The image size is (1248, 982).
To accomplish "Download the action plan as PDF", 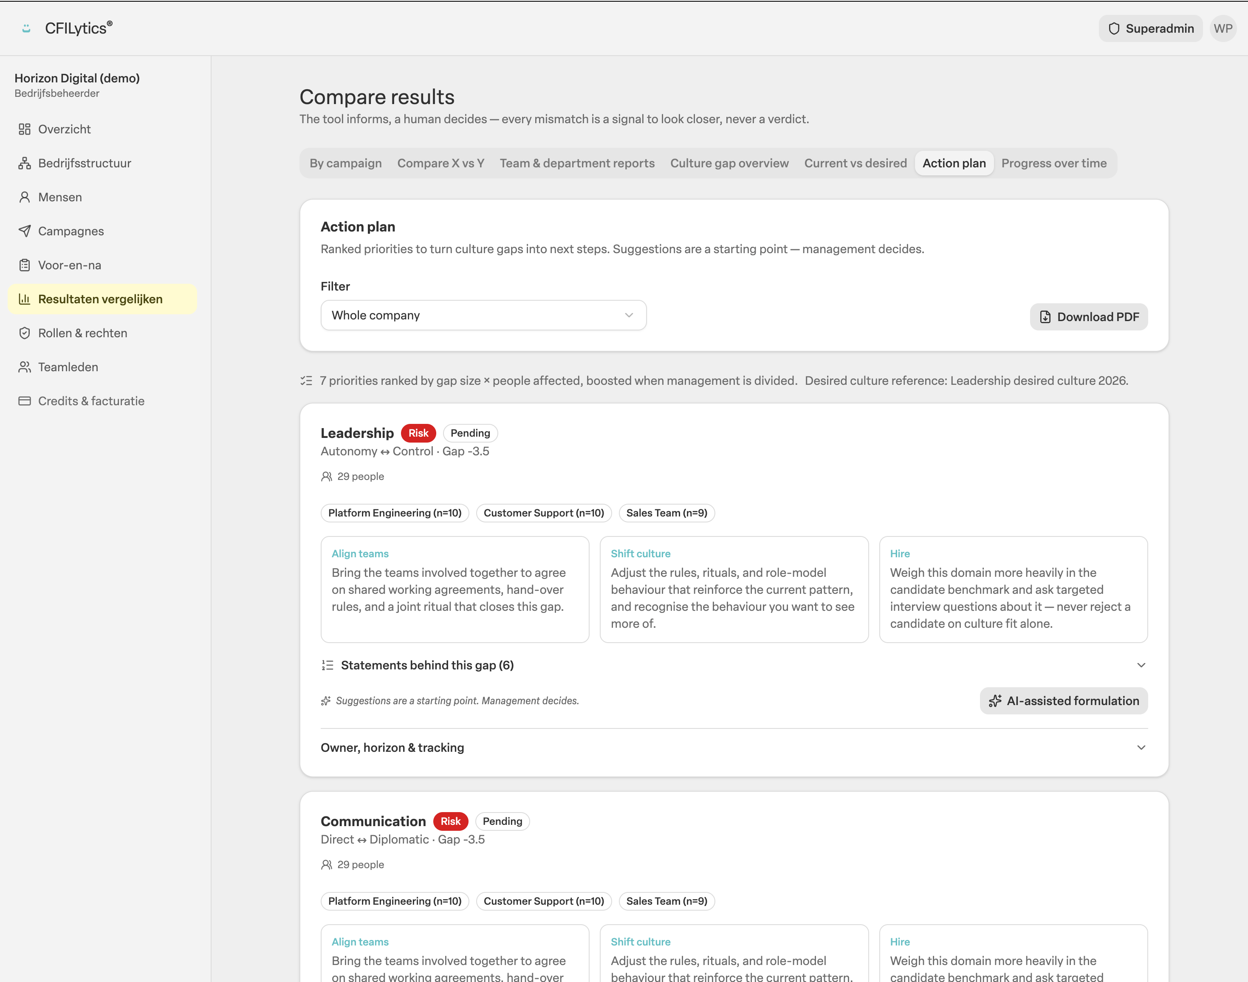I will [1088, 316].
